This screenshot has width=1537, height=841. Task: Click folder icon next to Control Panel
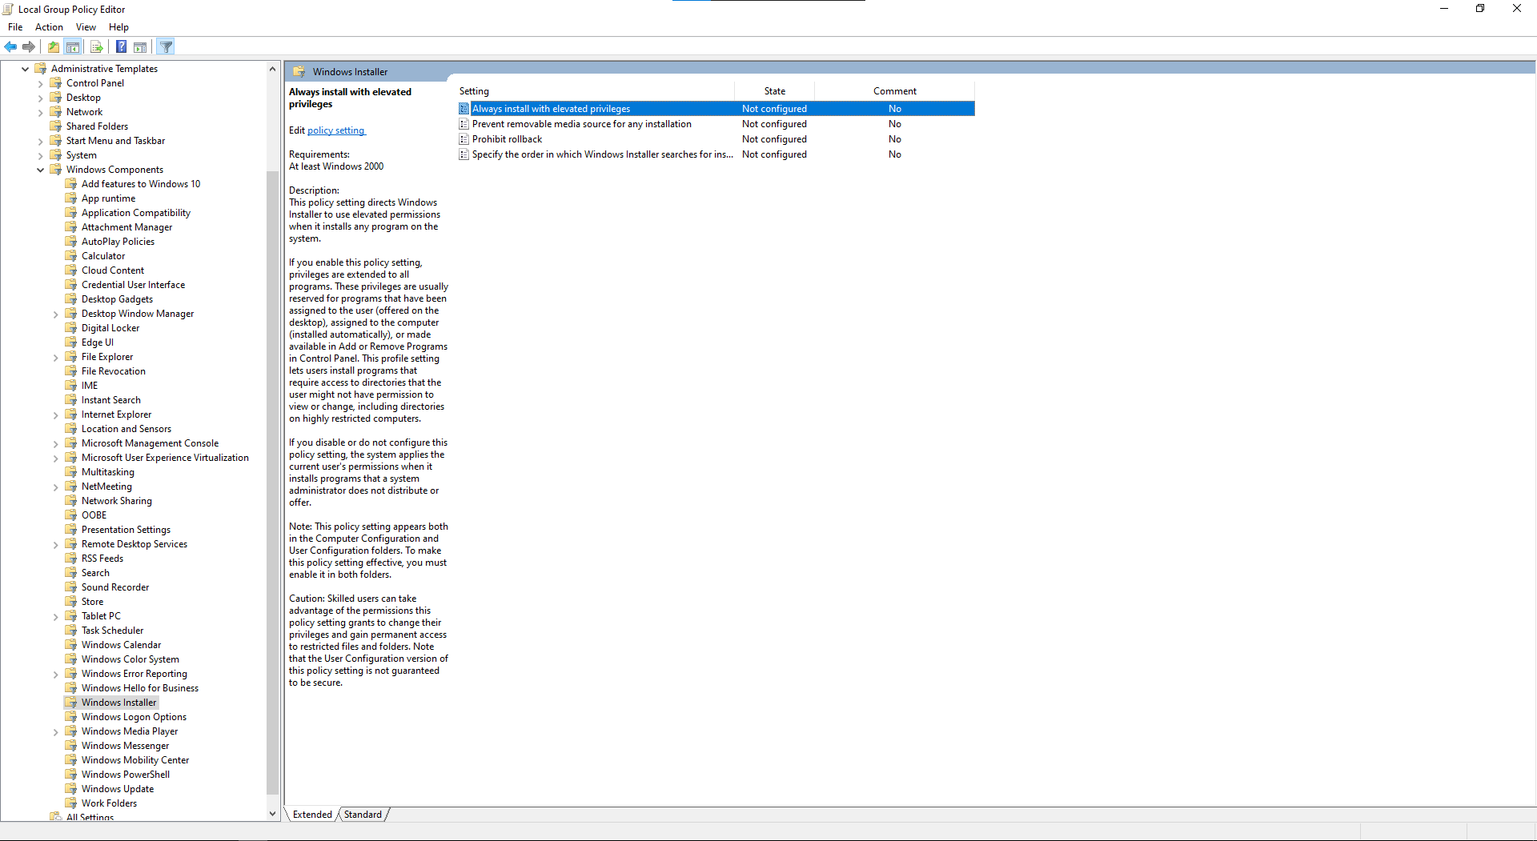[56, 83]
